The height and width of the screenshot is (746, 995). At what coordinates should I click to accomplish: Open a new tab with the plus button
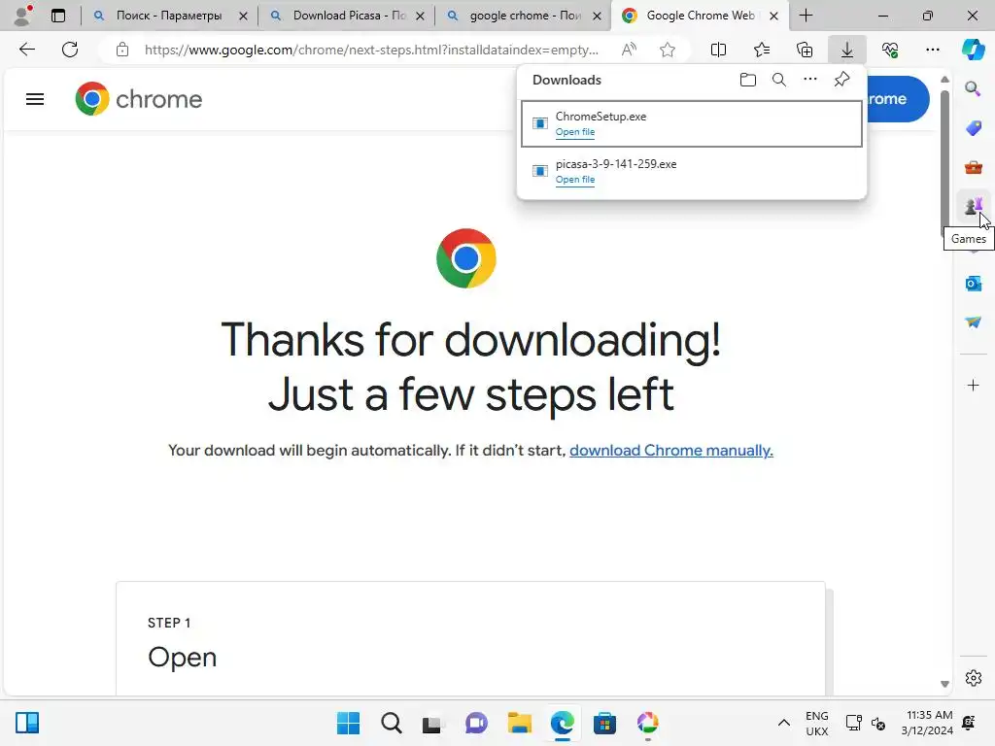(806, 16)
